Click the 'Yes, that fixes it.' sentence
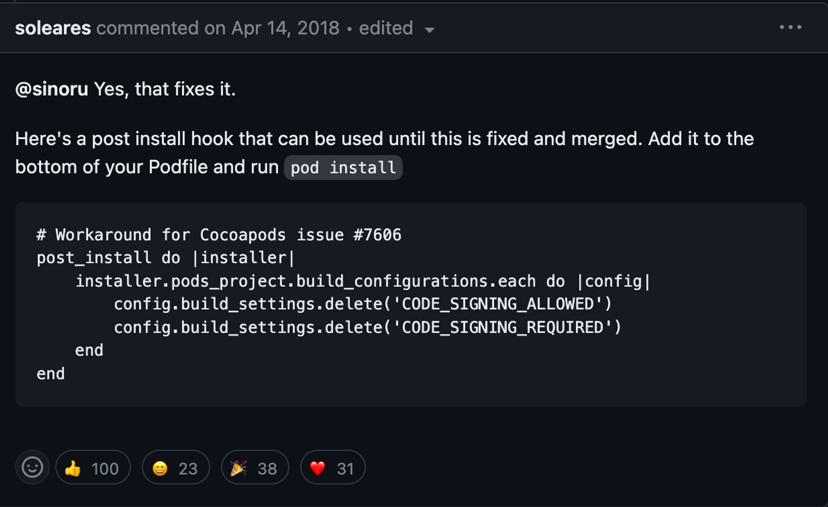Screen dimensions: 828x507 pyautogui.click(x=165, y=89)
